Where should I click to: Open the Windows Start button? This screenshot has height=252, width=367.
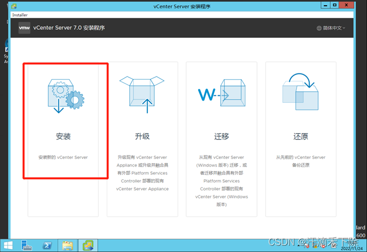click(8, 246)
